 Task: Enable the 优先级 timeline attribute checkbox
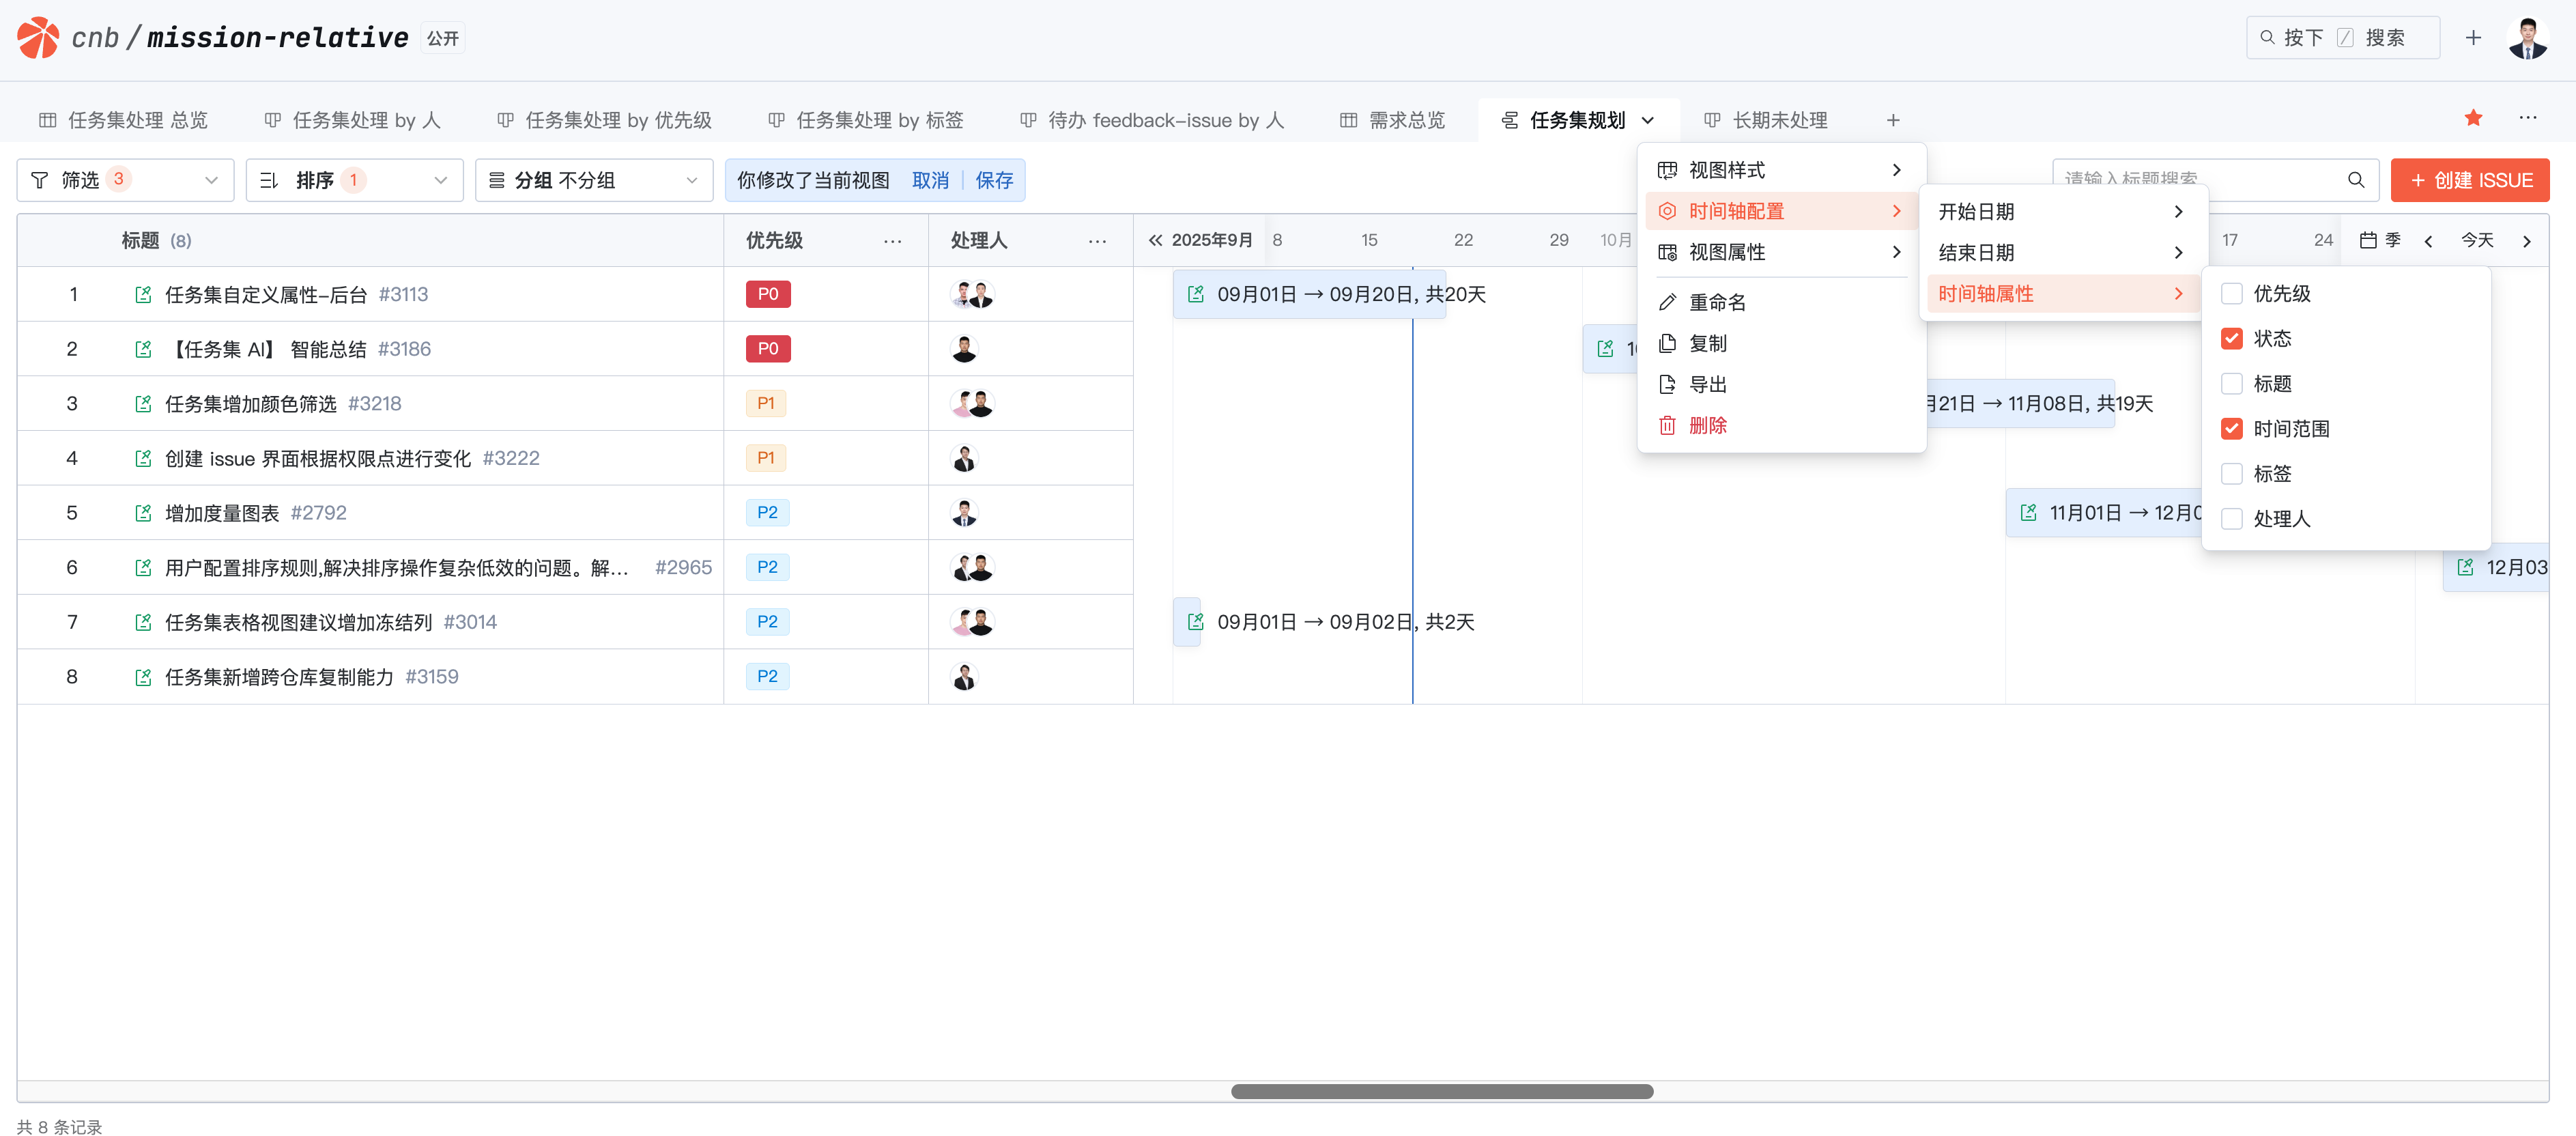click(2231, 294)
